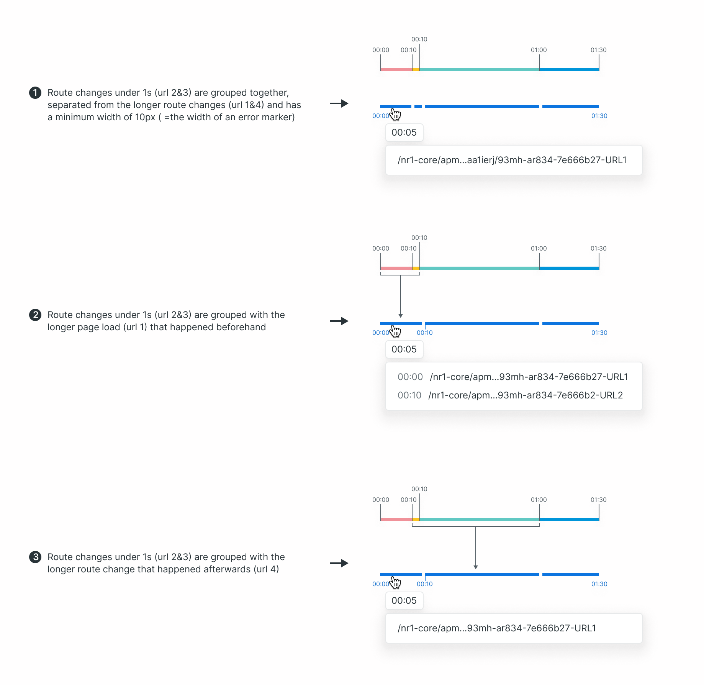
Task: Click the blue 00:10 label under second playback bar
Action: 425,333
